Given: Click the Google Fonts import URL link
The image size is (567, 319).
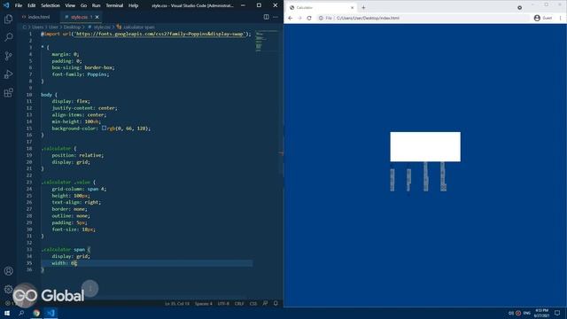Looking at the screenshot, I should pos(159,34).
